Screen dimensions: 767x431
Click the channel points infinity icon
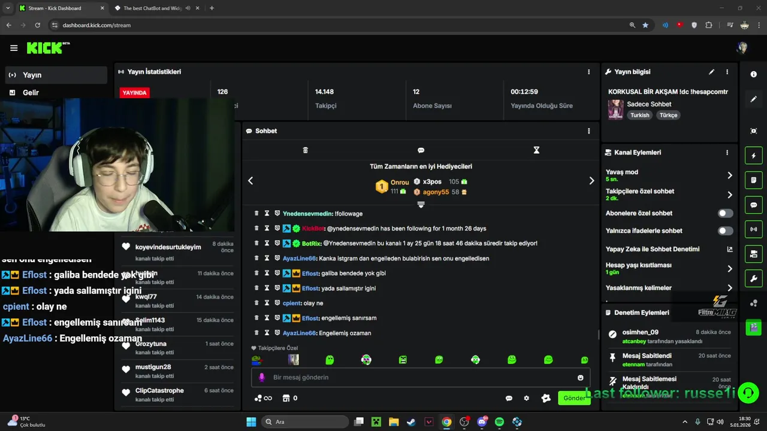[263, 398]
